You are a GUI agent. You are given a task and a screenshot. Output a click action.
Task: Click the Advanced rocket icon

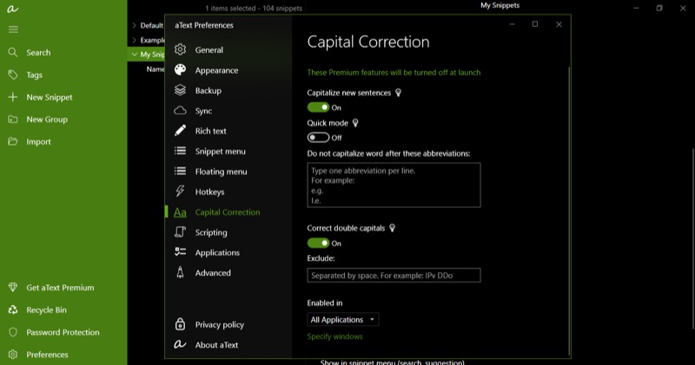180,272
